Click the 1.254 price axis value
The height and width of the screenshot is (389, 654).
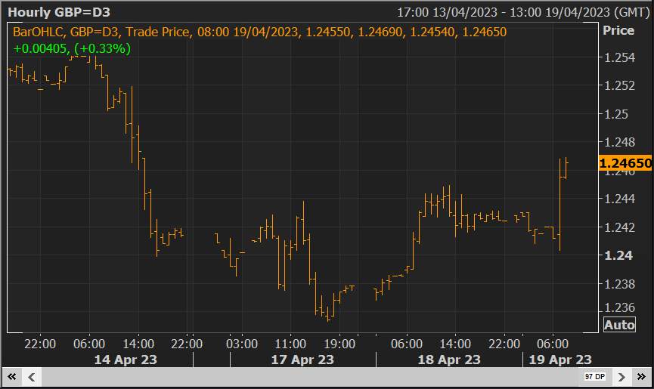click(x=620, y=57)
